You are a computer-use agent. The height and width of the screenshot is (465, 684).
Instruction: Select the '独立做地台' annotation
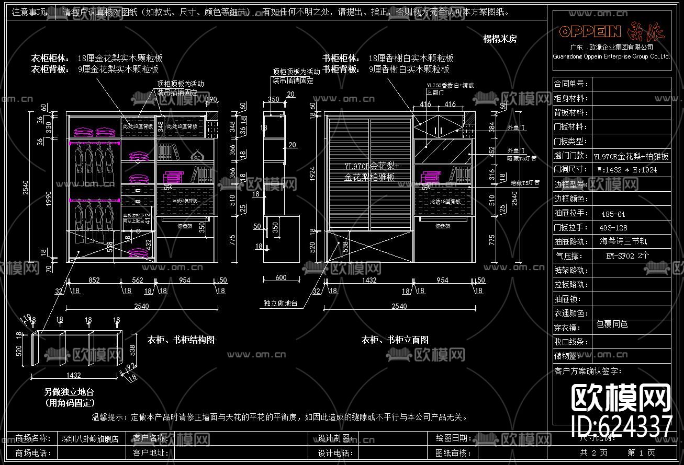click(281, 303)
